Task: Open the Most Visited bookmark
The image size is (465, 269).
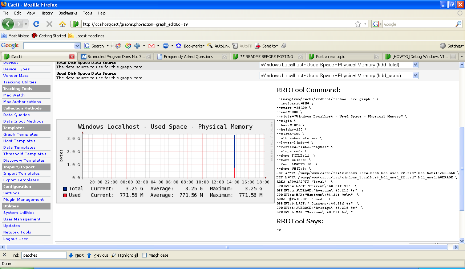Action: coord(15,36)
